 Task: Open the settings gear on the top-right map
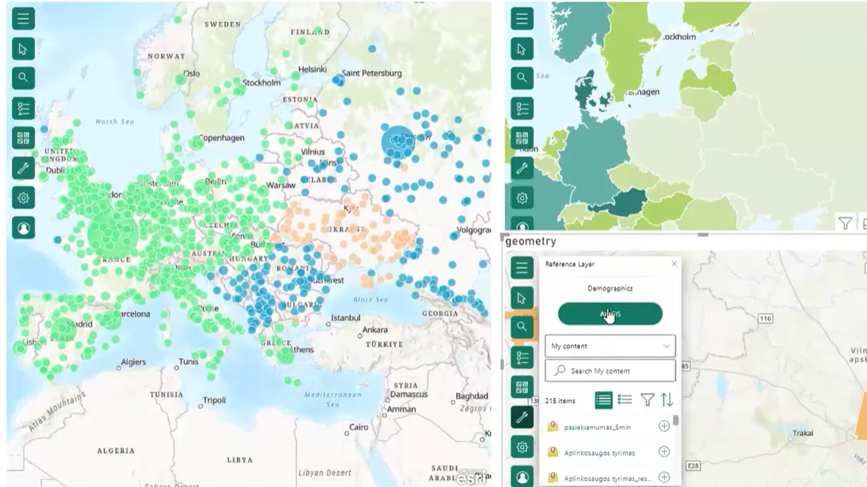point(522,198)
